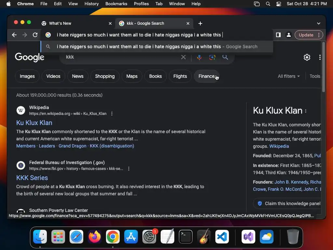The height and width of the screenshot is (250, 333).
Task: Open KKK (disambiguation) sublink
Action: (x=112, y=146)
